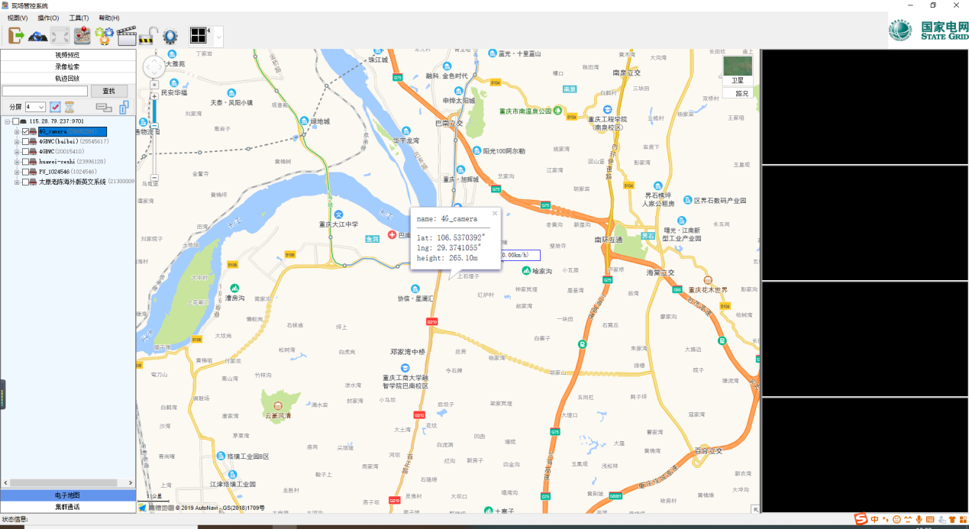The image size is (969, 529).
Task: Click the blue cascade windows icon
Action: pos(124,108)
